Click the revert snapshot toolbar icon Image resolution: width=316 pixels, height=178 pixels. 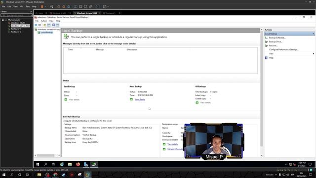(64, 6)
